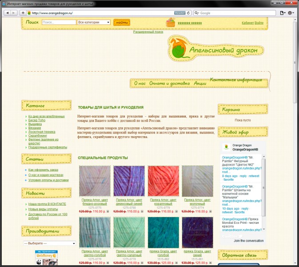Click the address bar URL
The height and width of the screenshot is (267, 299).
coord(52,13)
